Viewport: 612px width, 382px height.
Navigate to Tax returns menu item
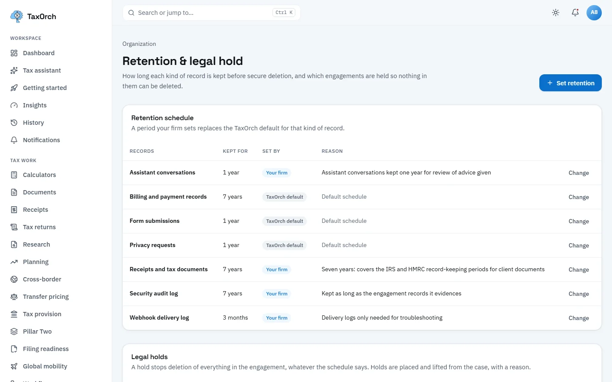tap(56, 227)
